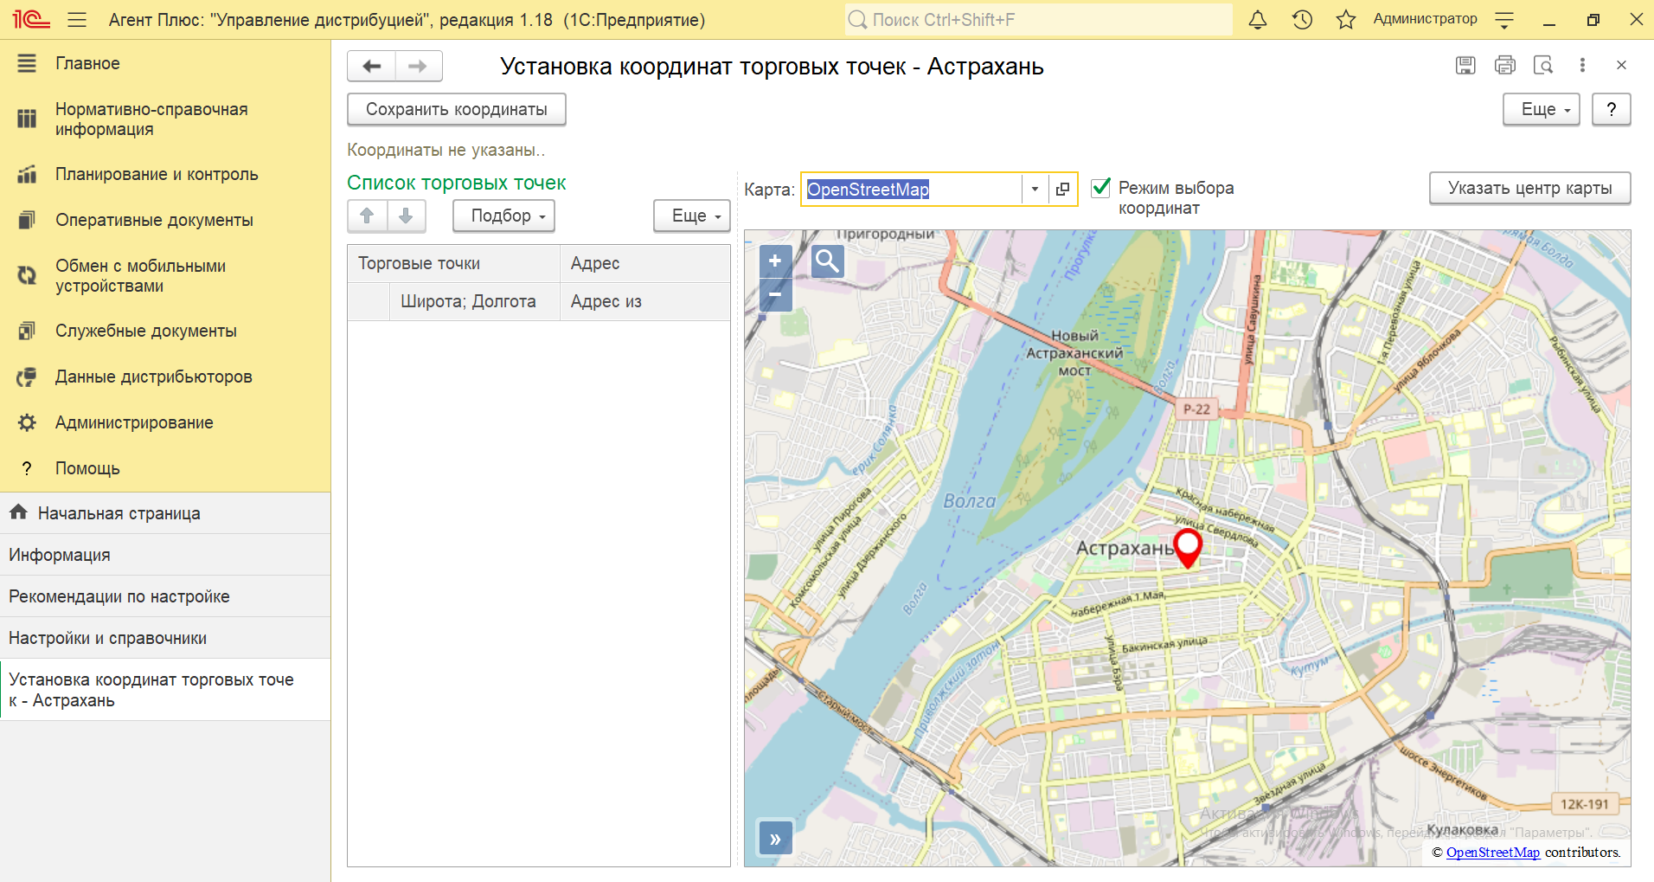Open the map search magnifier tool

click(x=827, y=261)
